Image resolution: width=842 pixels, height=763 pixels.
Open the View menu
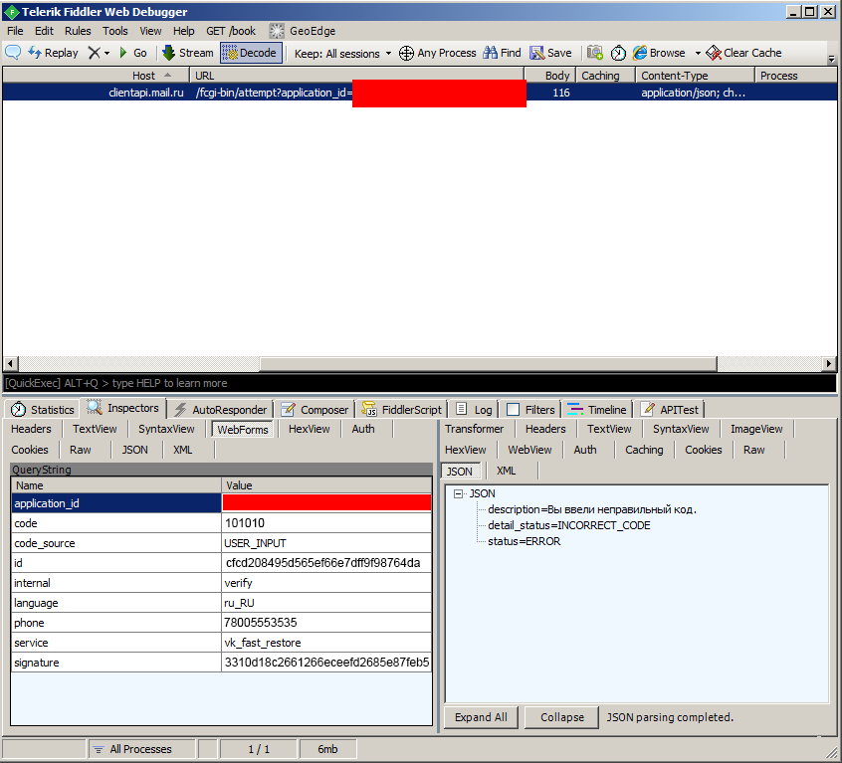tap(150, 31)
